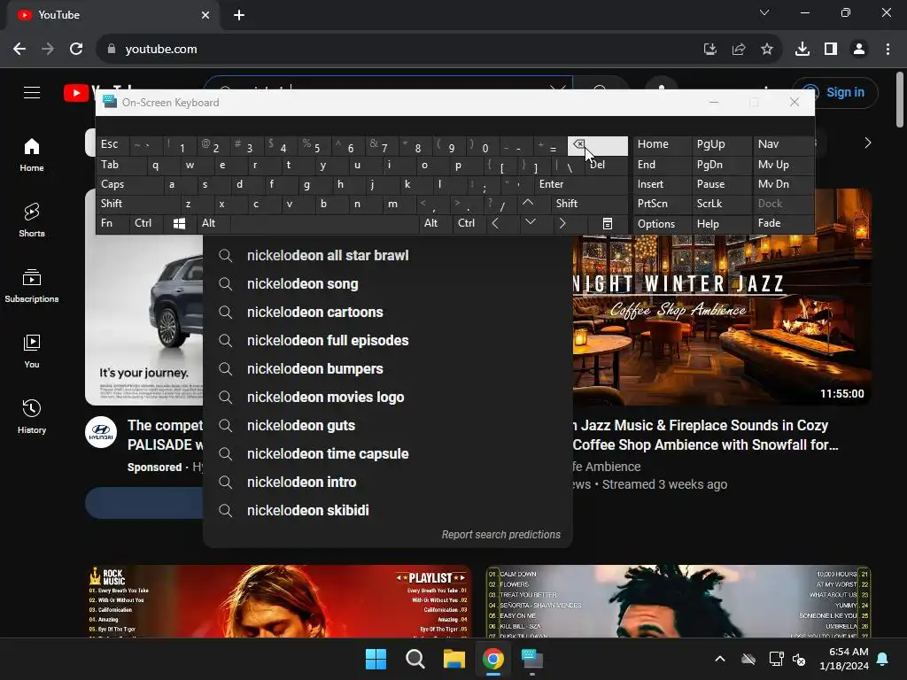The width and height of the screenshot is (907, 680).
Task: Open the YouTube hamburger guide menu
Action: coord(32,92)
